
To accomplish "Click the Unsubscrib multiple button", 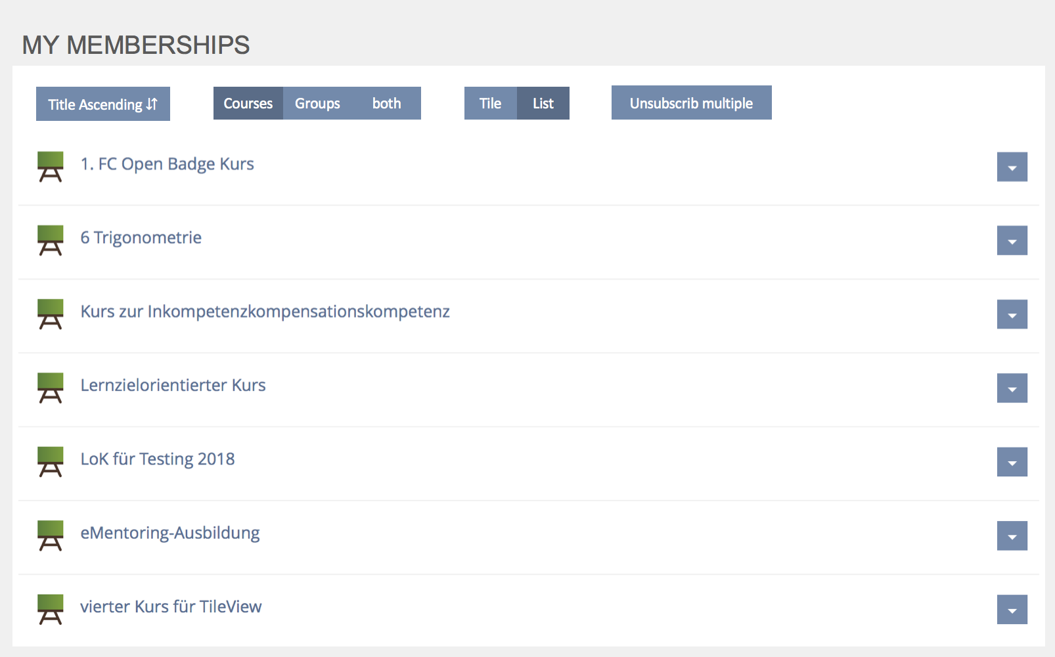I will click(691, 102).
